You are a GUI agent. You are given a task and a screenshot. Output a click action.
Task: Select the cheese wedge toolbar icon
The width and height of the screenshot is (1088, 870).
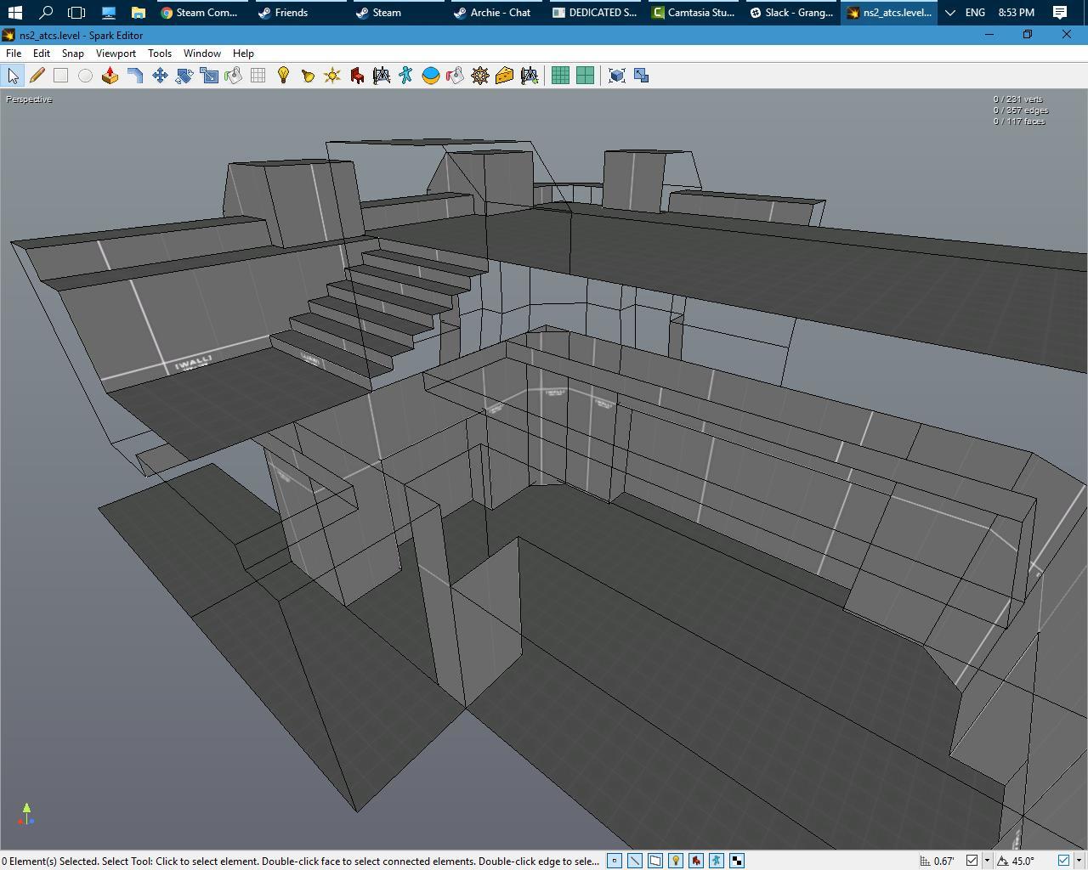504,76
